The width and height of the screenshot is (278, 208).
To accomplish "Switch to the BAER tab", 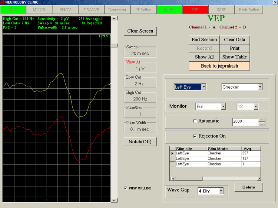I will [x=169, y=10].
